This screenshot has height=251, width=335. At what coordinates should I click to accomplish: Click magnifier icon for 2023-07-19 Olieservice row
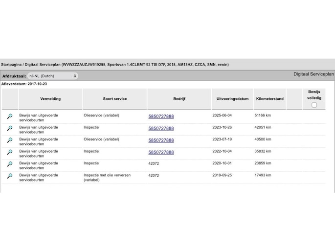[x=9, y=140]
